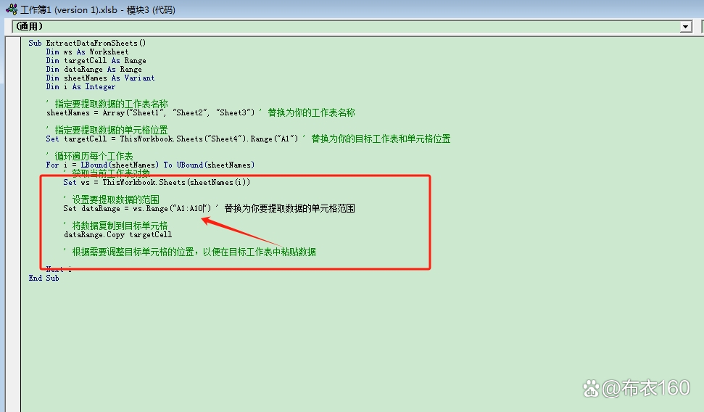The image size is (704, 412).
Task: Click the comment '将数据复制到目标单元格'
Action: click(x=120, y=226)
